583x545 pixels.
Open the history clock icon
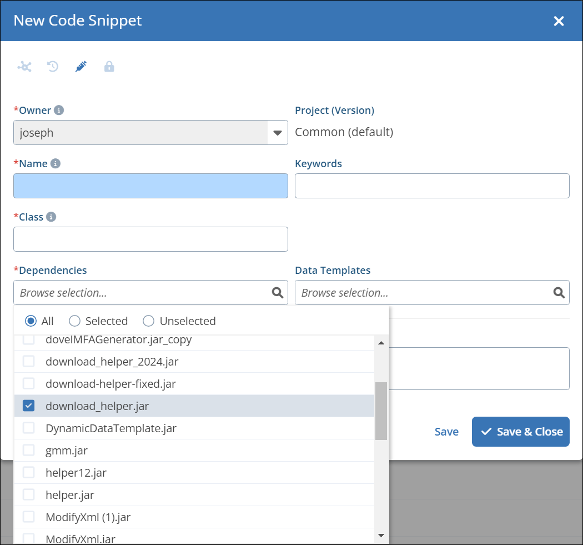[x=53, y=67]
